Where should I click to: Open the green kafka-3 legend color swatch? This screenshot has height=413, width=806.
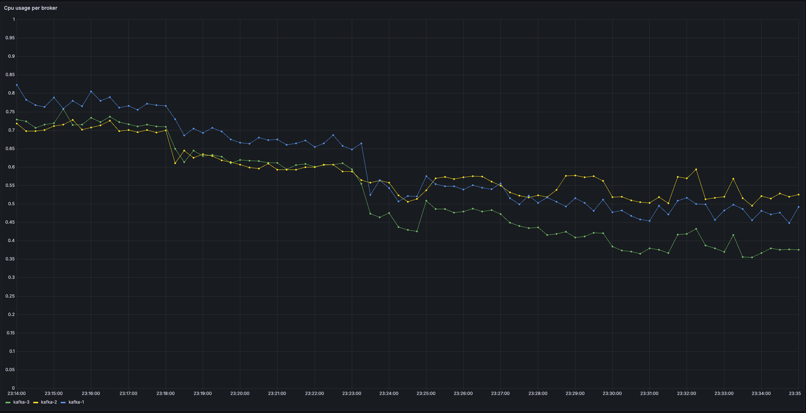(8, 402)
